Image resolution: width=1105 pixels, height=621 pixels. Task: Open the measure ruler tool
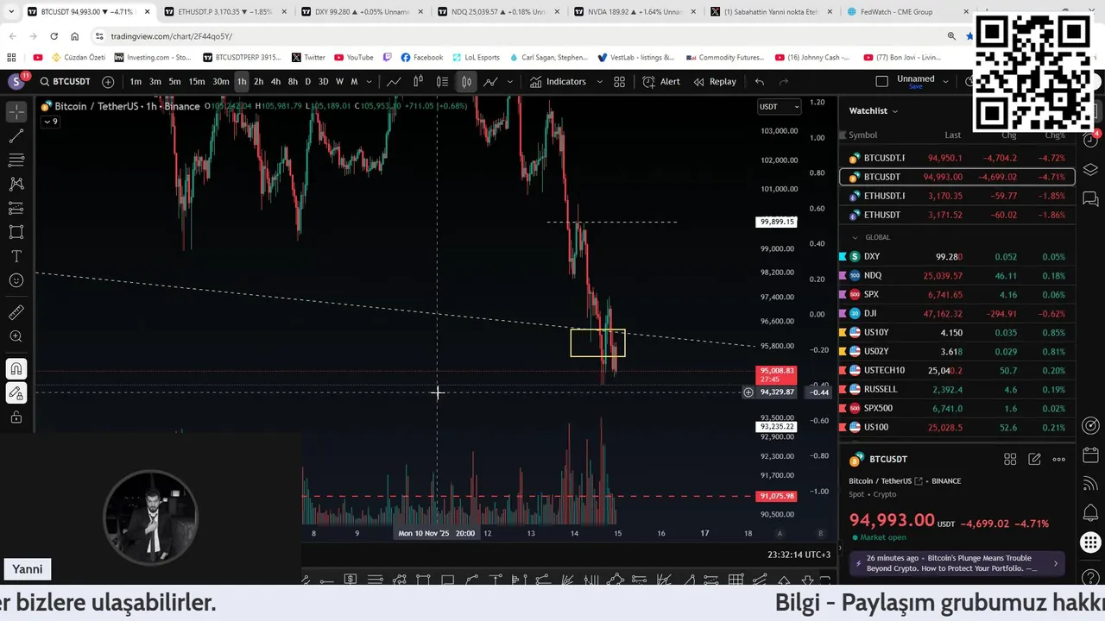[x=16, y=312]
